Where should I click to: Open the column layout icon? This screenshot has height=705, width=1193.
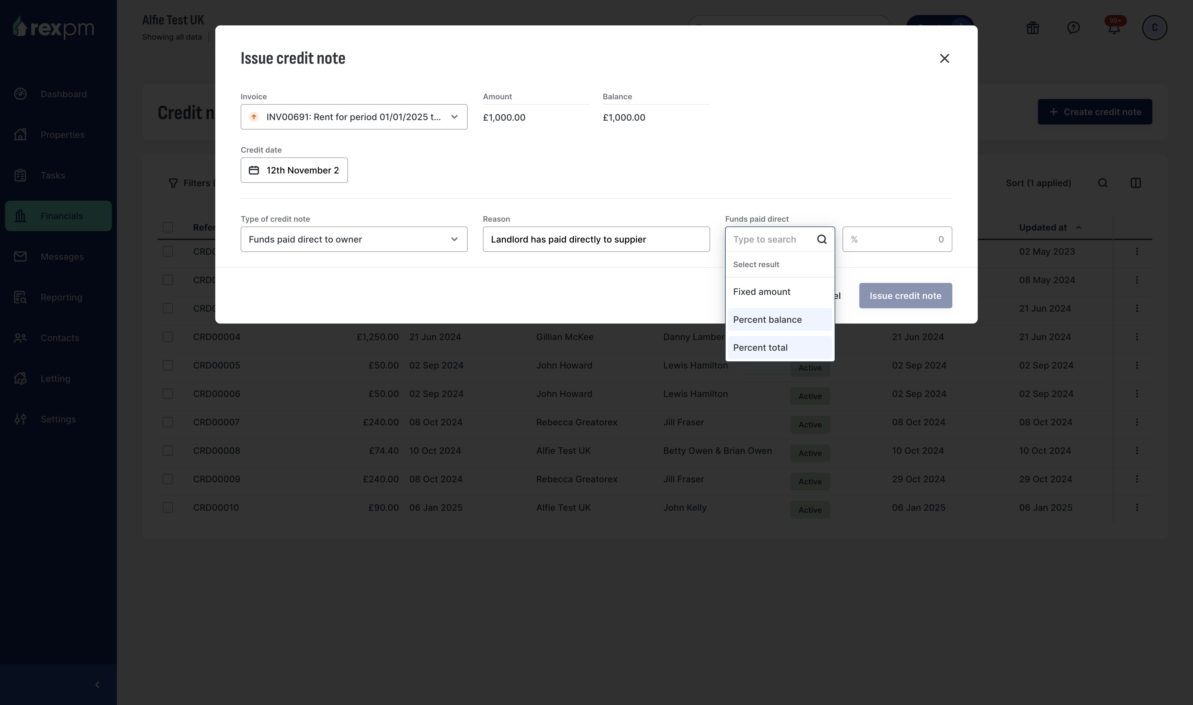click(x=1136, y=183)
